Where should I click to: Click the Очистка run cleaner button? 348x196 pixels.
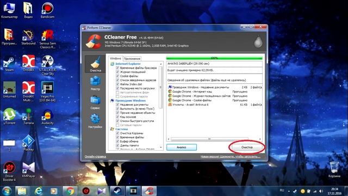[x=247, y=147]
